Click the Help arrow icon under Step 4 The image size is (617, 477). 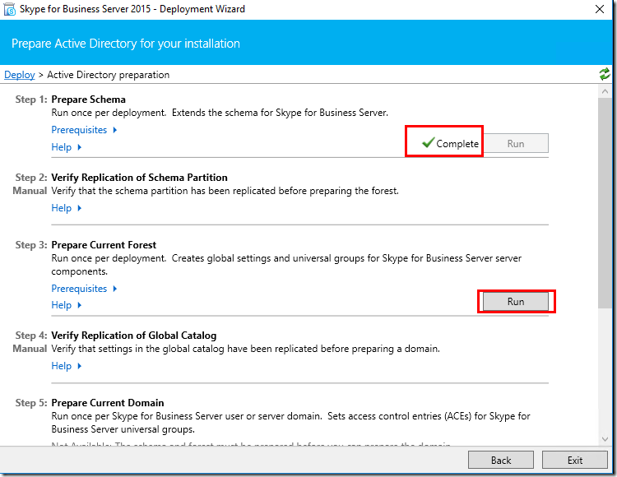pos(80,366)
